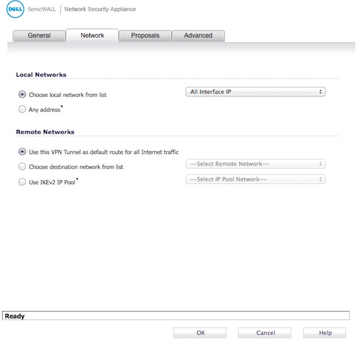Open the All Interface IP dropdown
This screenshot has width=359, height=346.
tap(255, 91)
